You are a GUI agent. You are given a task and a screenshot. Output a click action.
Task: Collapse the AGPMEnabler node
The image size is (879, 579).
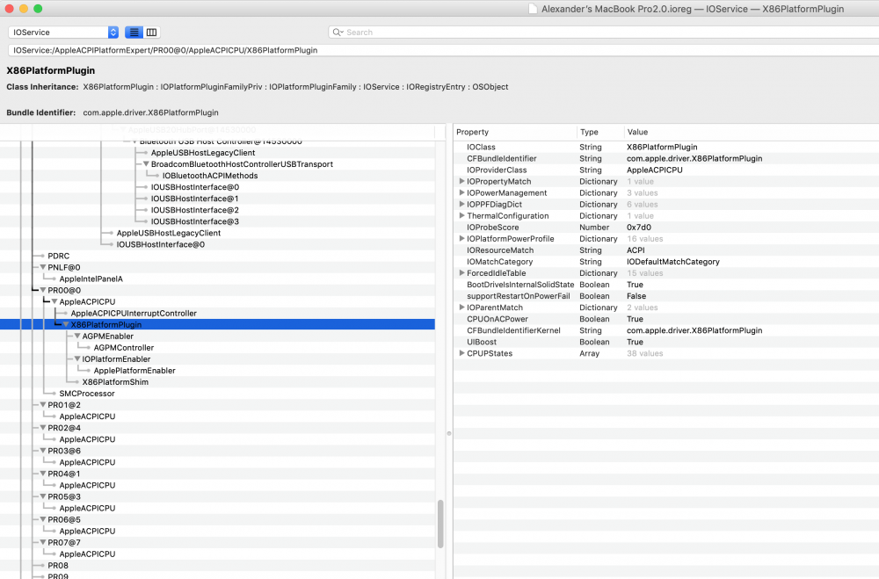coord(77,337)
